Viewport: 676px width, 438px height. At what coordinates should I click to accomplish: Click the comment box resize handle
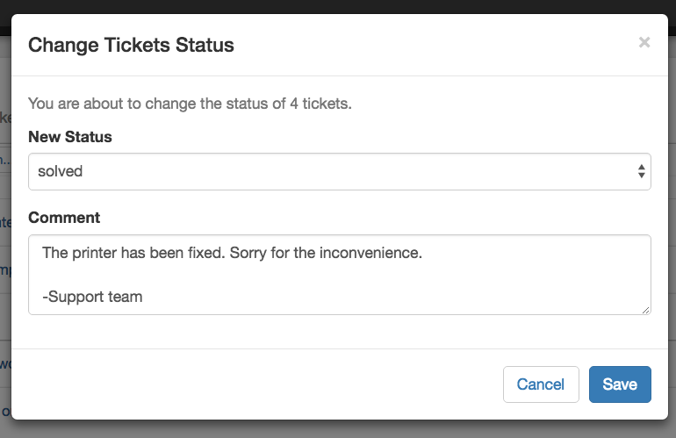pyautogui.click(x=646, y=309)
